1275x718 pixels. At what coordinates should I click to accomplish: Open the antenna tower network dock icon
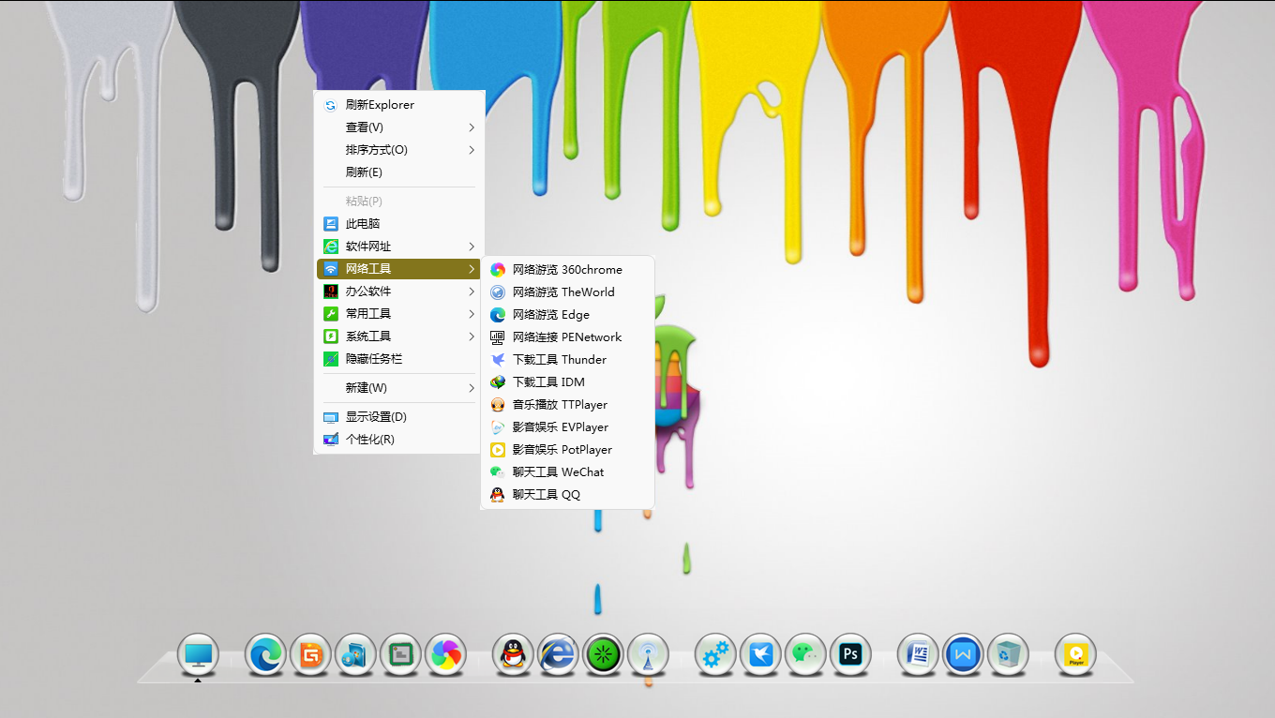(x=648, y=654)
